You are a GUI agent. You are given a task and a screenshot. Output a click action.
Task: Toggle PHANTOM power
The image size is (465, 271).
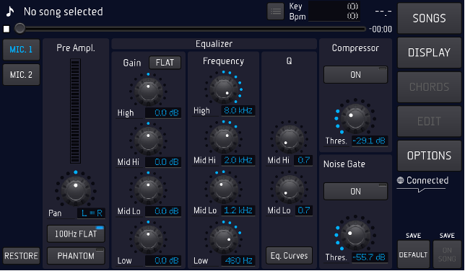pos(76,256)
